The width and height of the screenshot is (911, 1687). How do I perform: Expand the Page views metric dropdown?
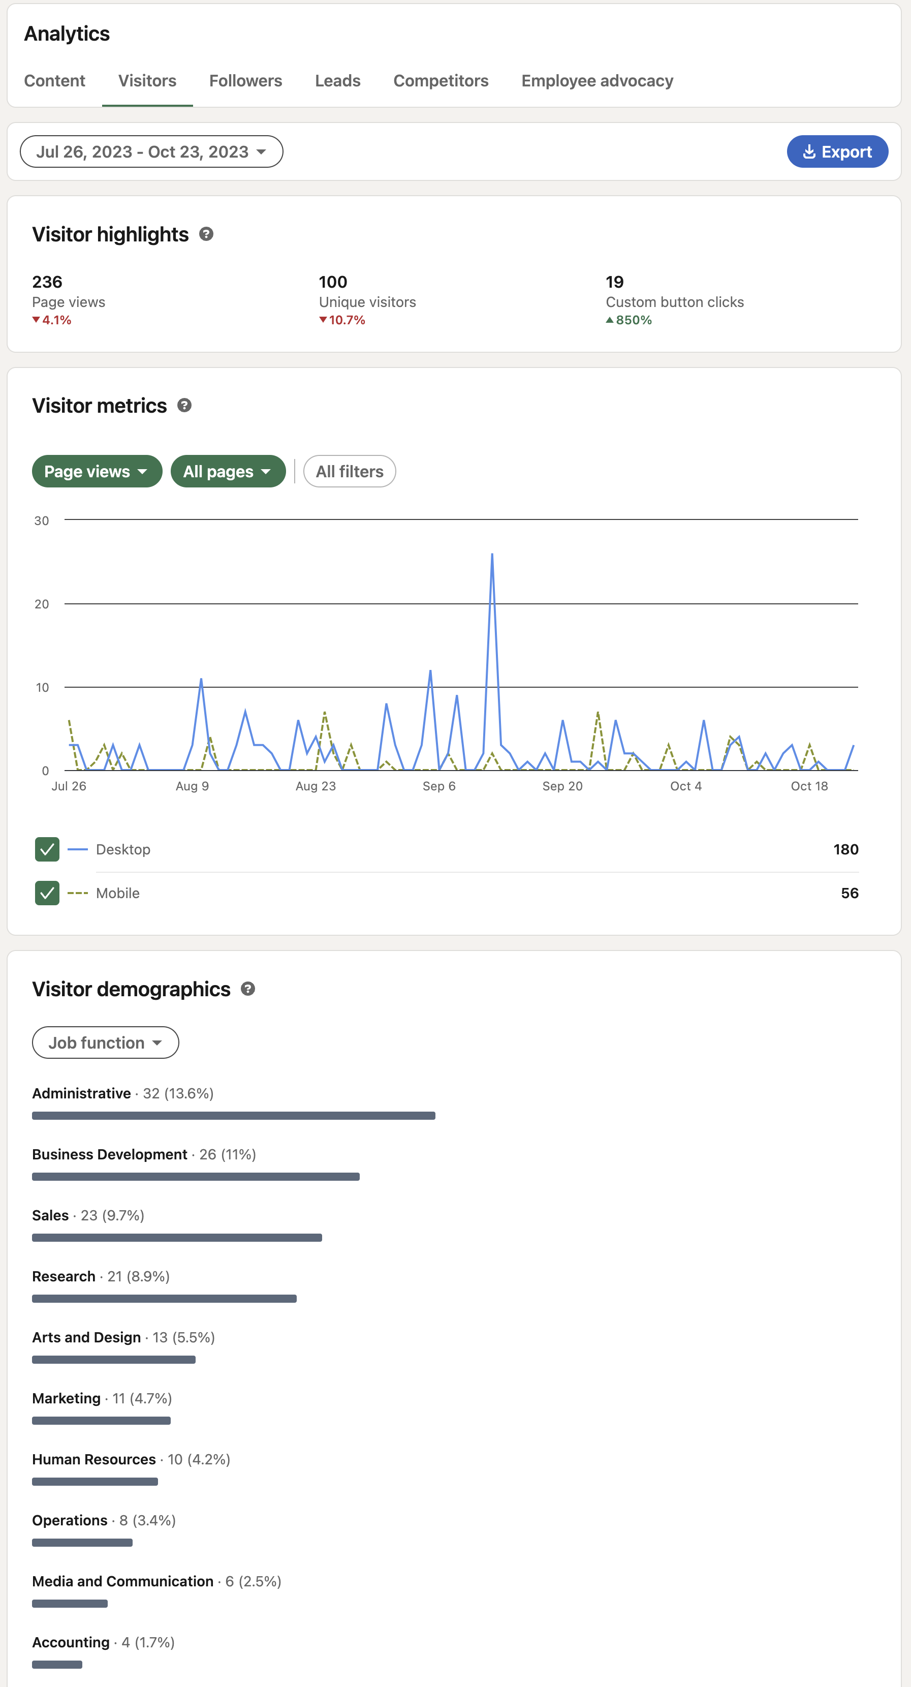coord(96,471)
